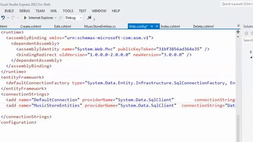Click the editor vertical scrollbar thumb

click(x=238, y=128)
